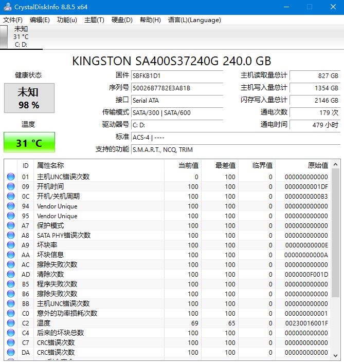Screen dimensions: 344x364
Task: Click the 当前值 column header
Action: click(183, 165)
